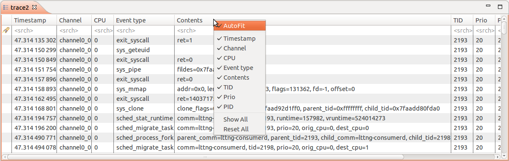The width and height of the screenshot is (509, 161).
Task: Click the trace2 tab list icon
Action: 6,7
